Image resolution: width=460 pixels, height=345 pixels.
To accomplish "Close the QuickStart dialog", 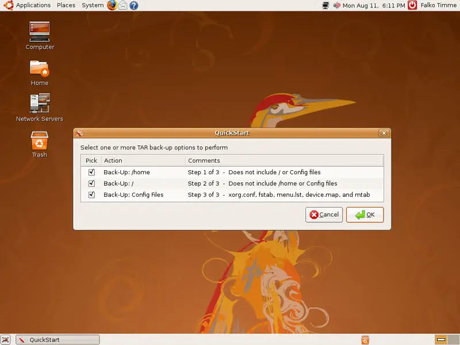I will (x=384, y=133).
